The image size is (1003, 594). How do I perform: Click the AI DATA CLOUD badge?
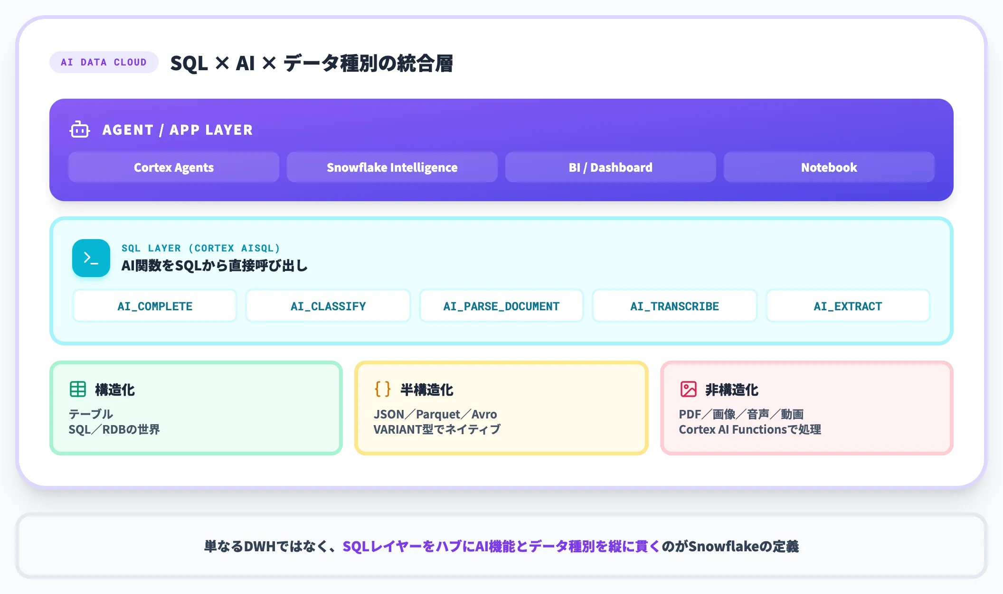[104, 62]
